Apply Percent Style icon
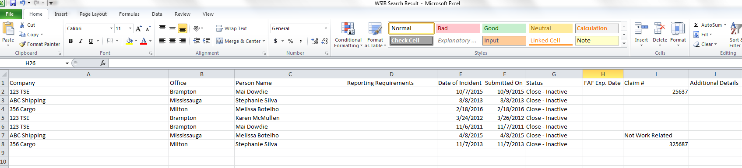742x168 pixels. [290, 41]
